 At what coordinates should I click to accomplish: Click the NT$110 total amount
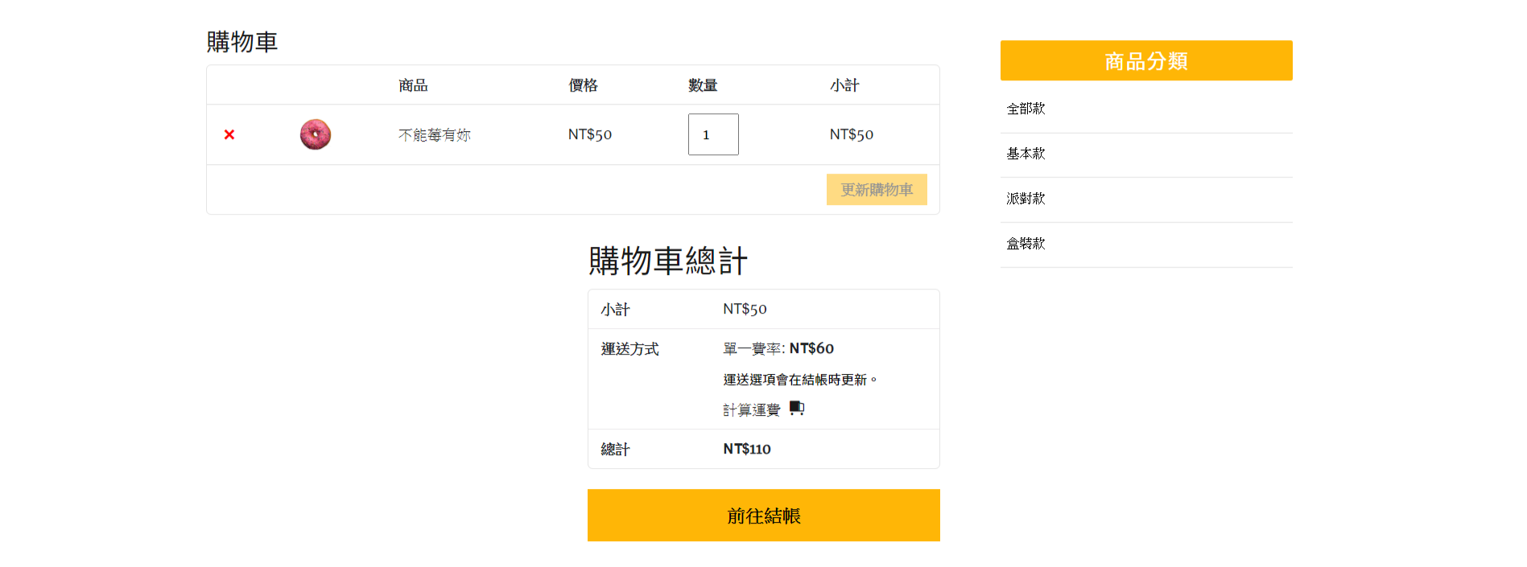pyautogui.click(x=746, y=449)
